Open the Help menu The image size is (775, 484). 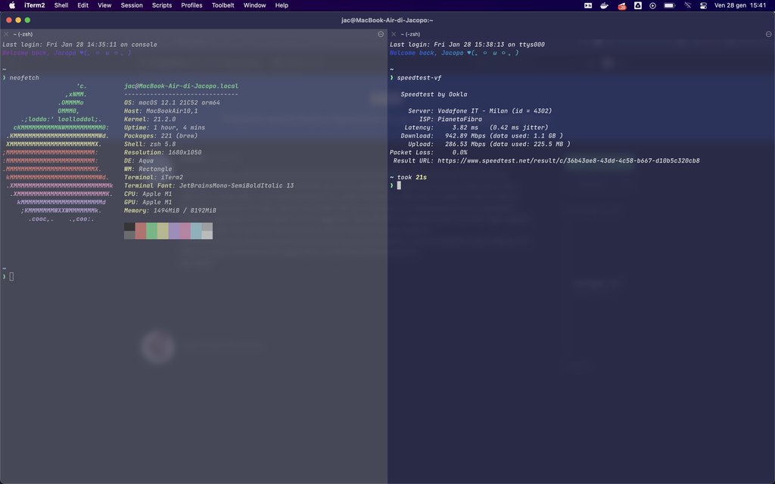(x=282, y=5)
